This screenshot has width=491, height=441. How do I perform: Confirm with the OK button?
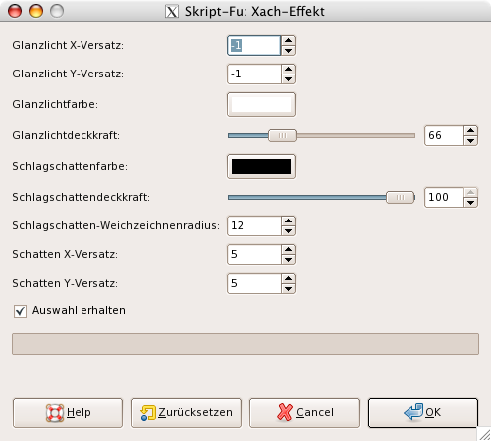422,413
